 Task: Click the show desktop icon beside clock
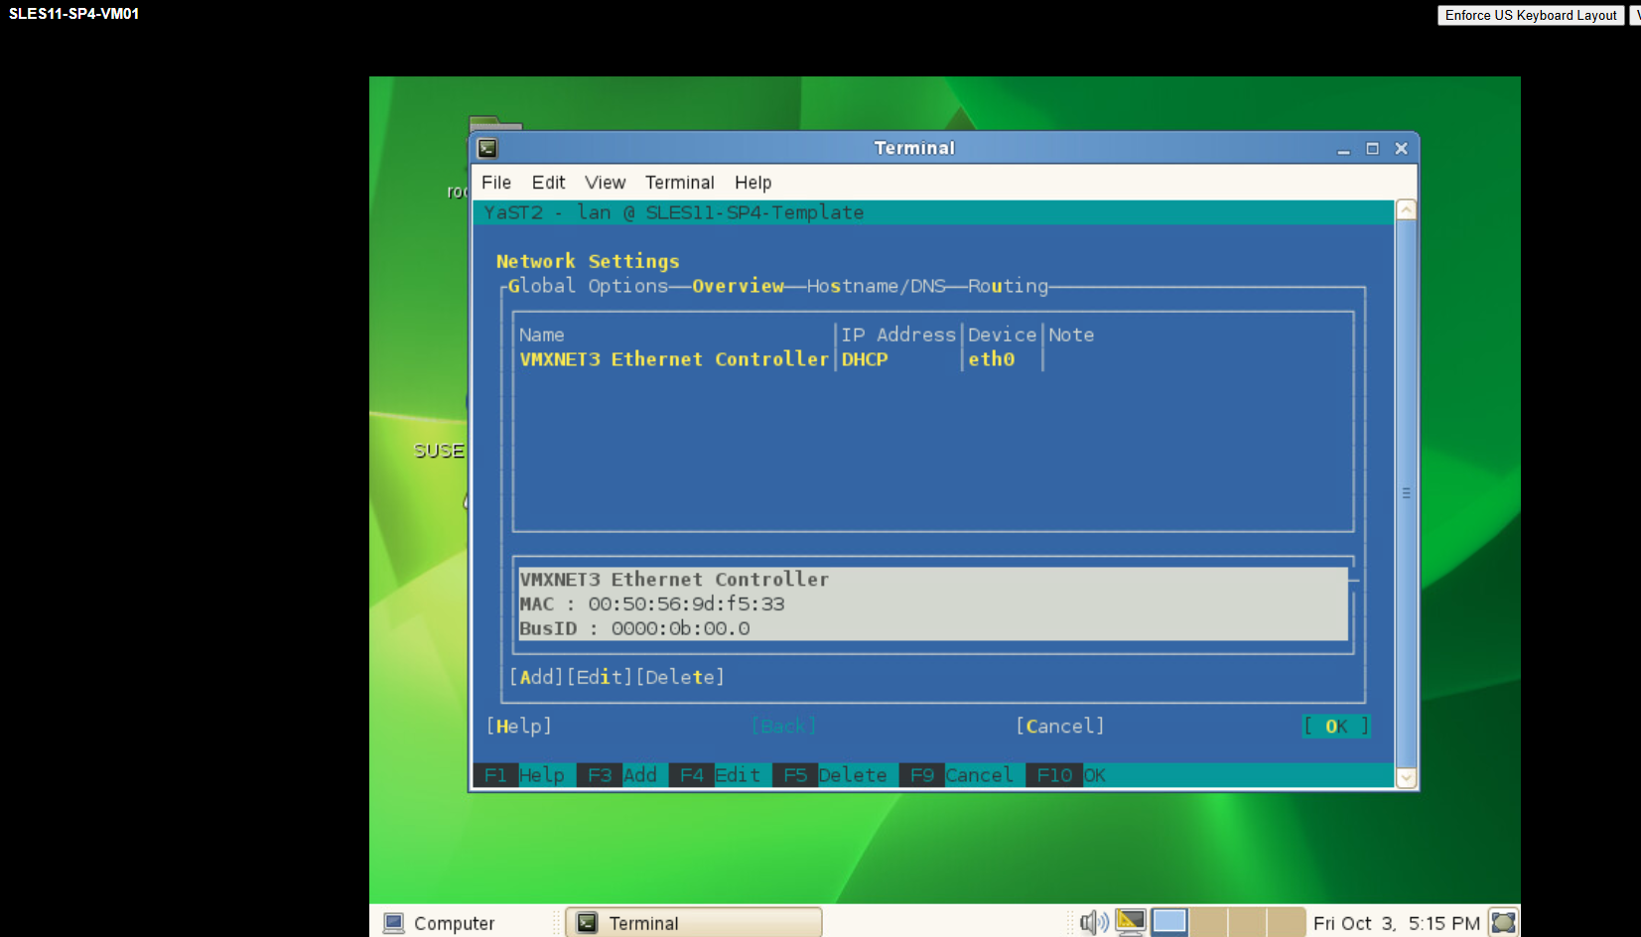click(1503, 922)
